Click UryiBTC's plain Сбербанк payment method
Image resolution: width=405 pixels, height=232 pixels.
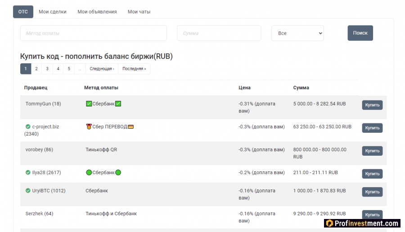[x=97, y=191]
